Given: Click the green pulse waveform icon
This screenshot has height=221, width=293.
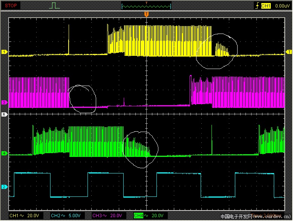Looking at the screenshot, I should click(55, 6).
